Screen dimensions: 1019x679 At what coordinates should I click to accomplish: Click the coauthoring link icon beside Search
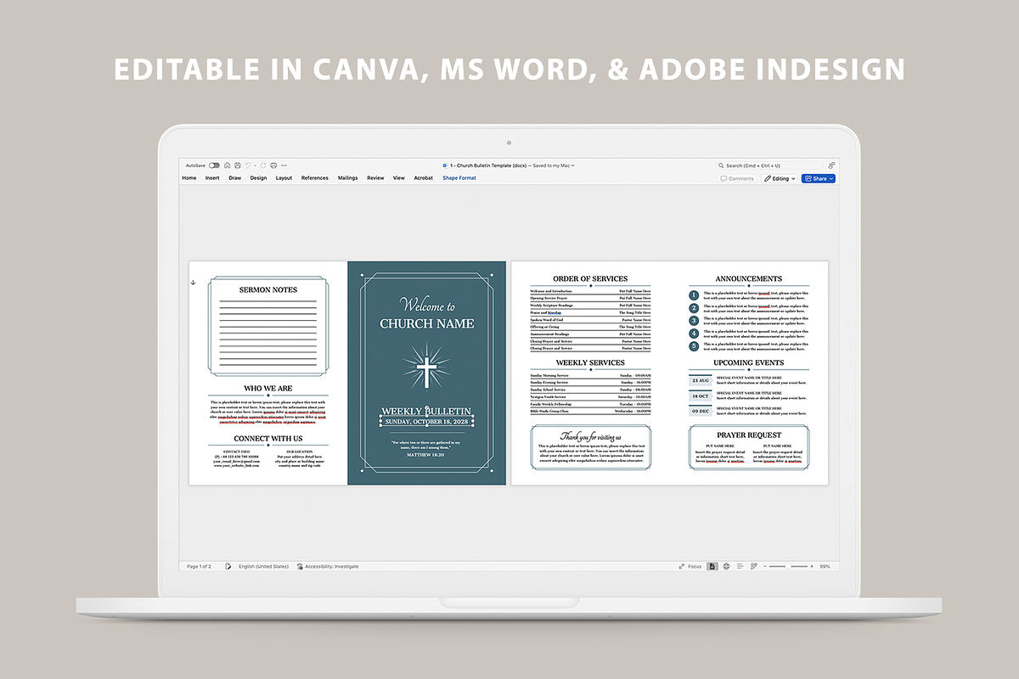click(831, 166)
